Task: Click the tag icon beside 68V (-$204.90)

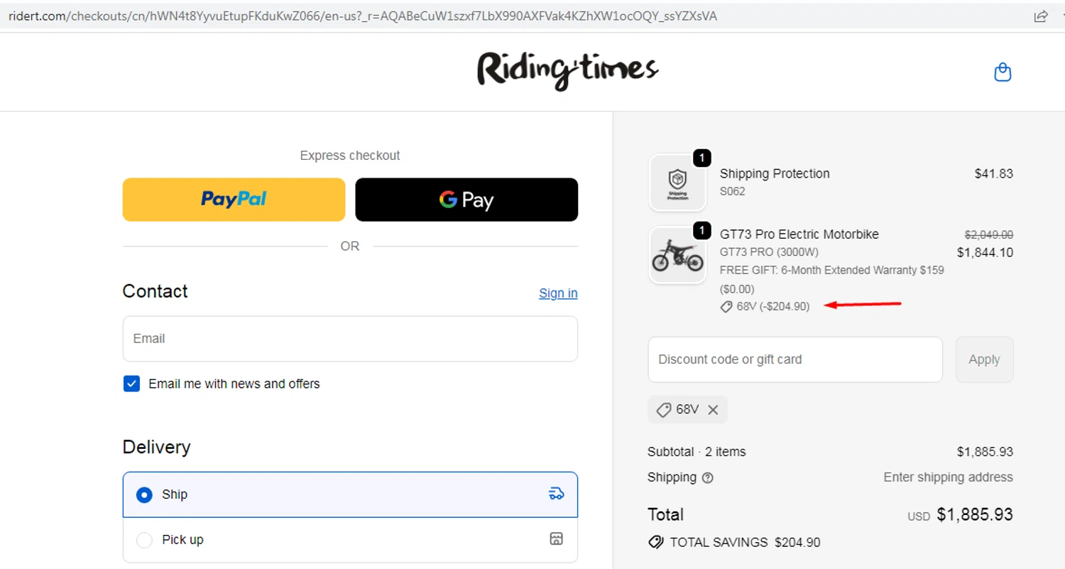Action: [726, 307]
